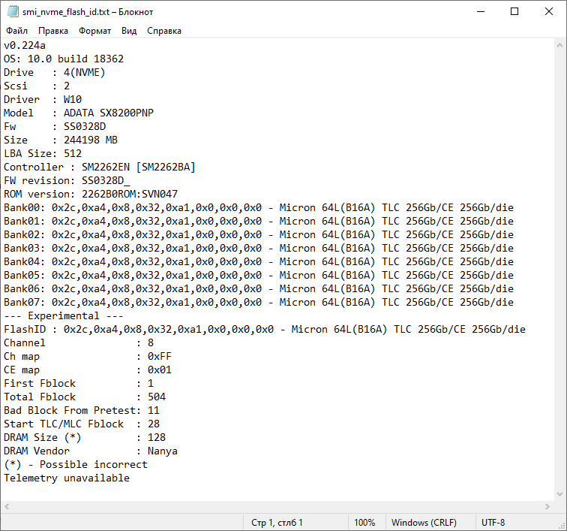
Task: Click the Bank01 line
Action: (x=259, y=221)
